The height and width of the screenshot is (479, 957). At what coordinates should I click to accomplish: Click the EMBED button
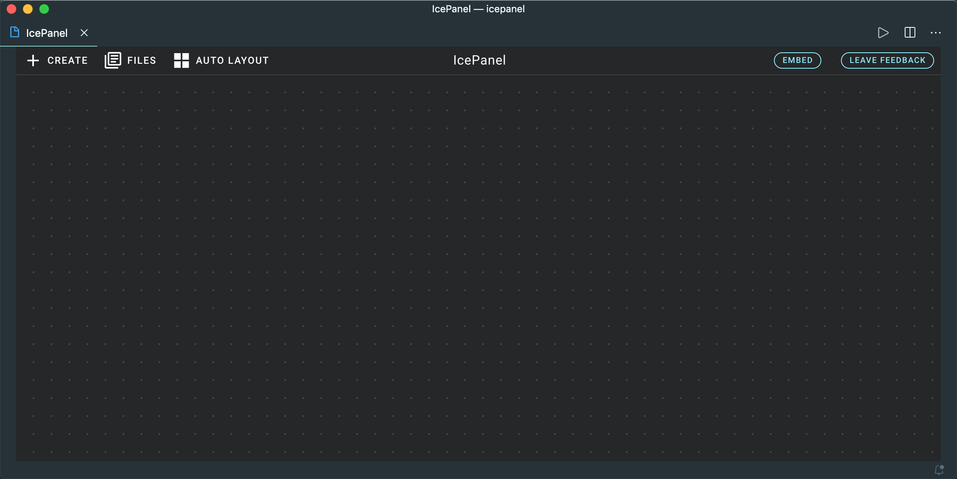(797, 60)
